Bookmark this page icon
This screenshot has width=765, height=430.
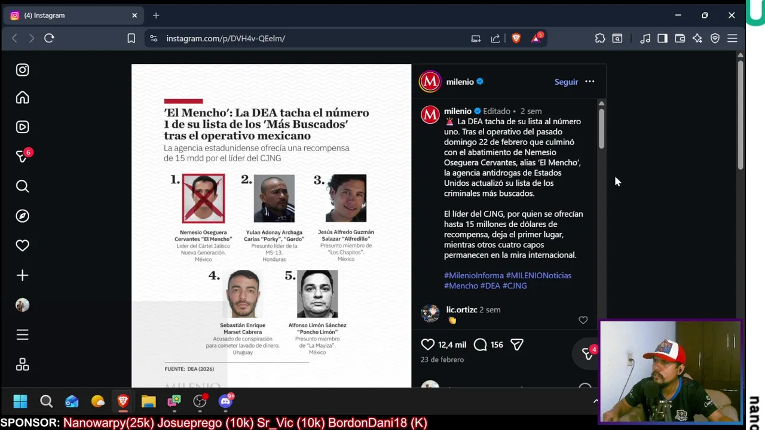point(131,38)
